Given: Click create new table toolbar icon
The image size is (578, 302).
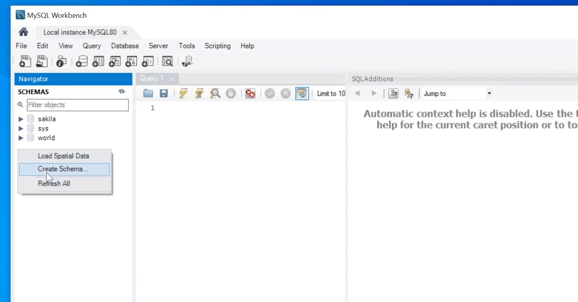Looking at the screenshot, I should [98, 62].
